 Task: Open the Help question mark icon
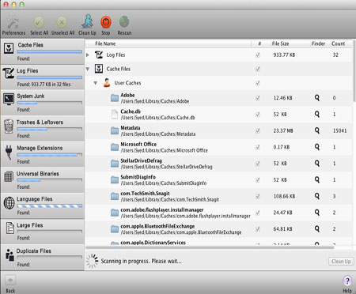click(x=347, y=281)
